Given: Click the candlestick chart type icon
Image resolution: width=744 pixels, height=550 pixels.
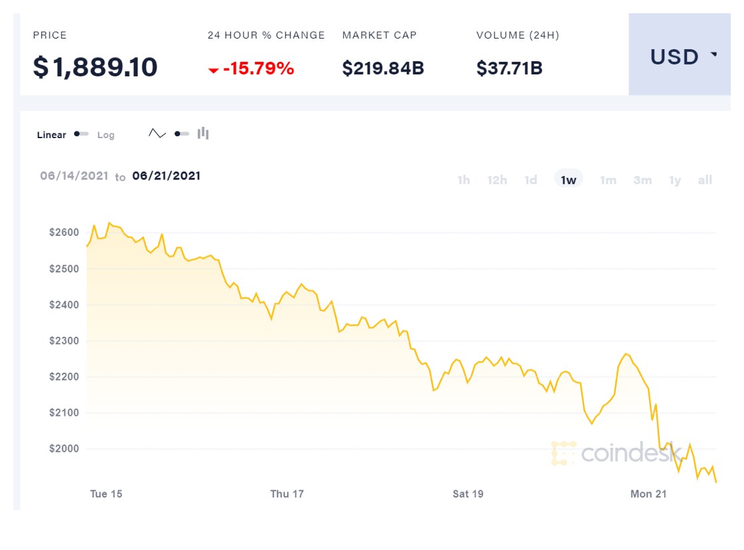Looking at the screenshot, I should 203,134.
